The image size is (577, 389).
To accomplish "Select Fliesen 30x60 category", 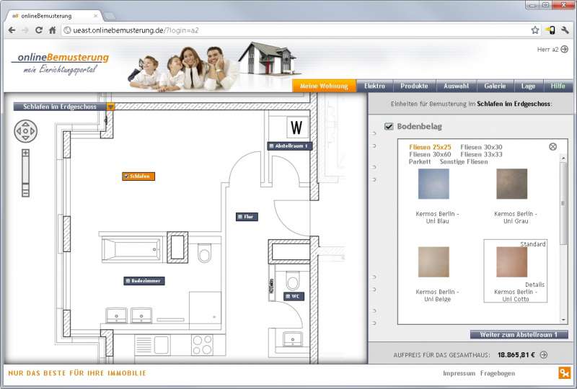I will tap(430, 154).
